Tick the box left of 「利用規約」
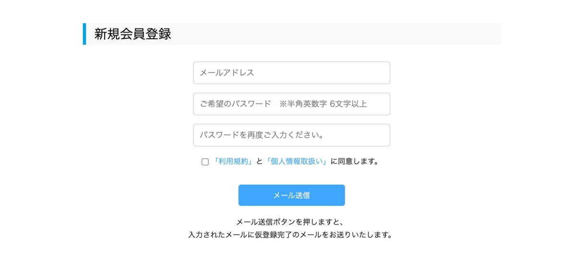The image size is (576, 261). [x=205, y=162]
